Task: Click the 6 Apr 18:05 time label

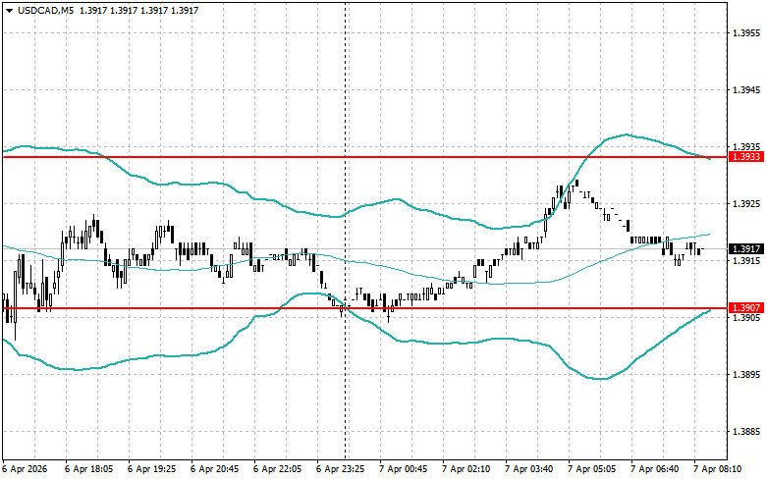Action: tap(88, 469)
